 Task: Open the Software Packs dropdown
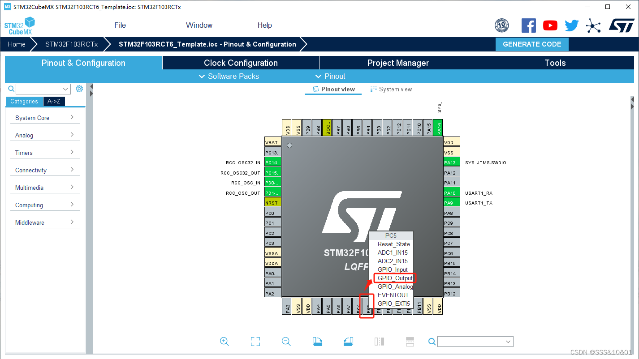(x=229, y=76)
